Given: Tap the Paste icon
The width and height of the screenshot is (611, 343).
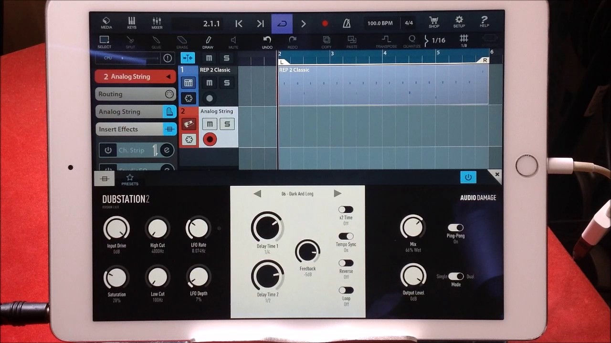Looking at the screenshot, I should [352, 42].
